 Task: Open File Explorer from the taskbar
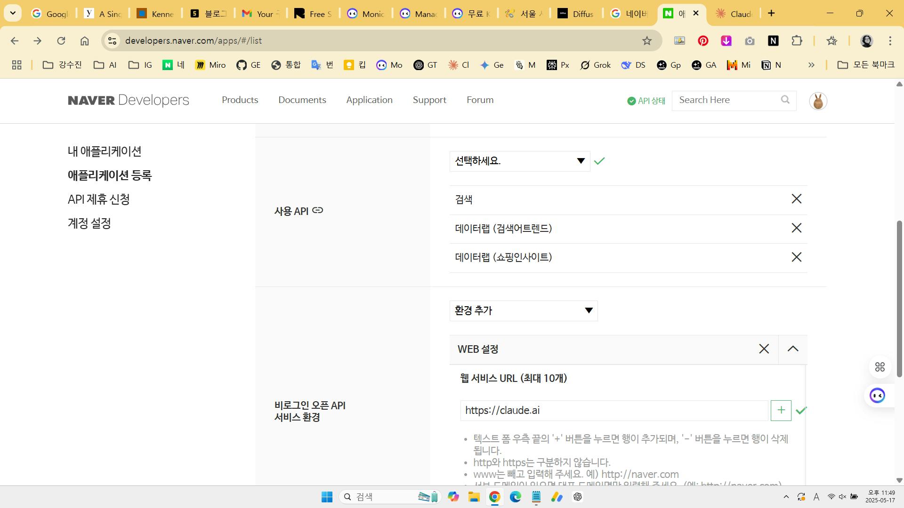click(474, 497)
